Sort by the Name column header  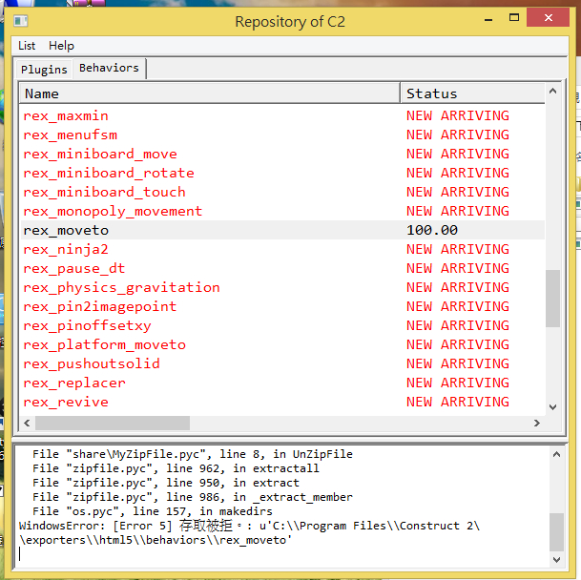210,93
